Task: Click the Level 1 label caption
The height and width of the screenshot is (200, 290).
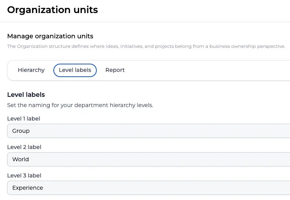Action: (x=23, y=119)
